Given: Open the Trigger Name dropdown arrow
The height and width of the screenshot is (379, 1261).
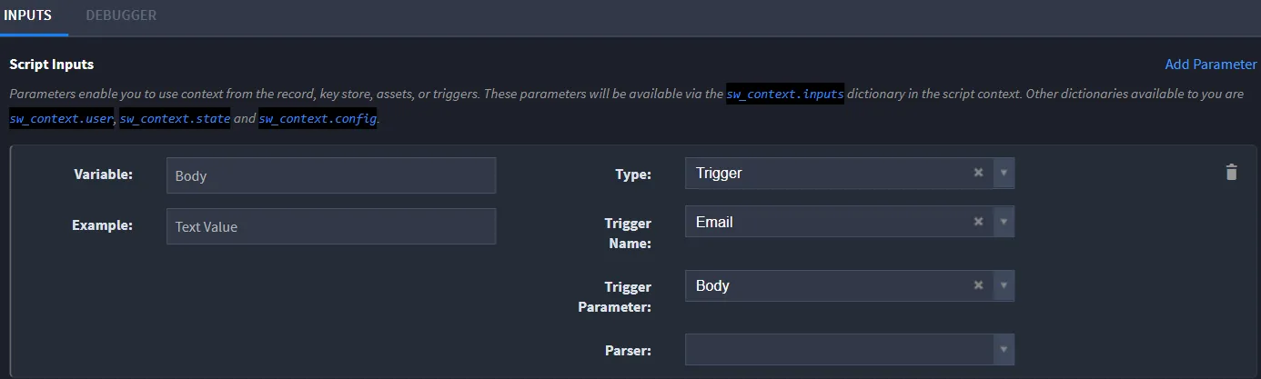Looking at the screenshot, I should [1004, 222].
